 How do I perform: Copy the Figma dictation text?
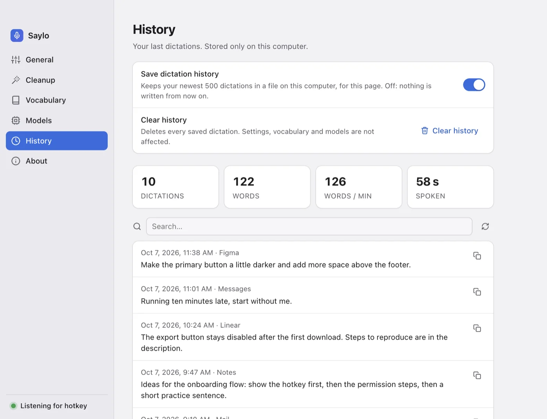[x=477, y=256]
